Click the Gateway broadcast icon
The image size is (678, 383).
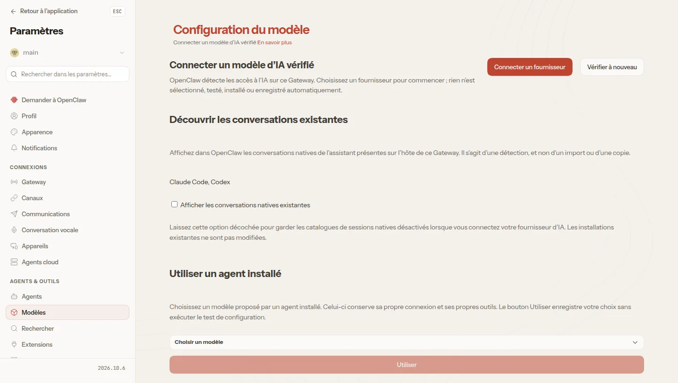14,182
